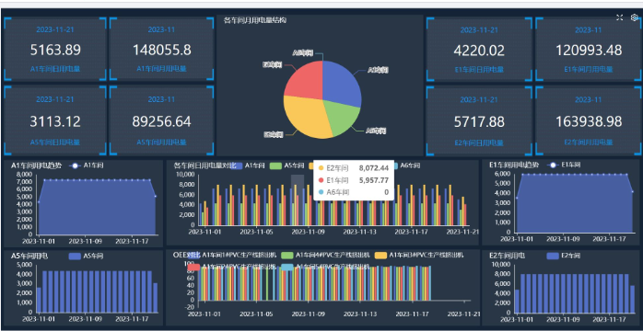Click the A1车间月用电量 card label
The height and width of the screenshot is (331, 643).
pyautogui.click(x=161, y=69)
